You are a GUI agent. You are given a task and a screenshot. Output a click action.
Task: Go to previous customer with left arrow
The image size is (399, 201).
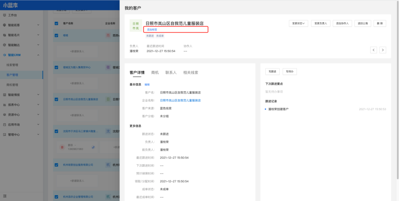tap(373, 50)
